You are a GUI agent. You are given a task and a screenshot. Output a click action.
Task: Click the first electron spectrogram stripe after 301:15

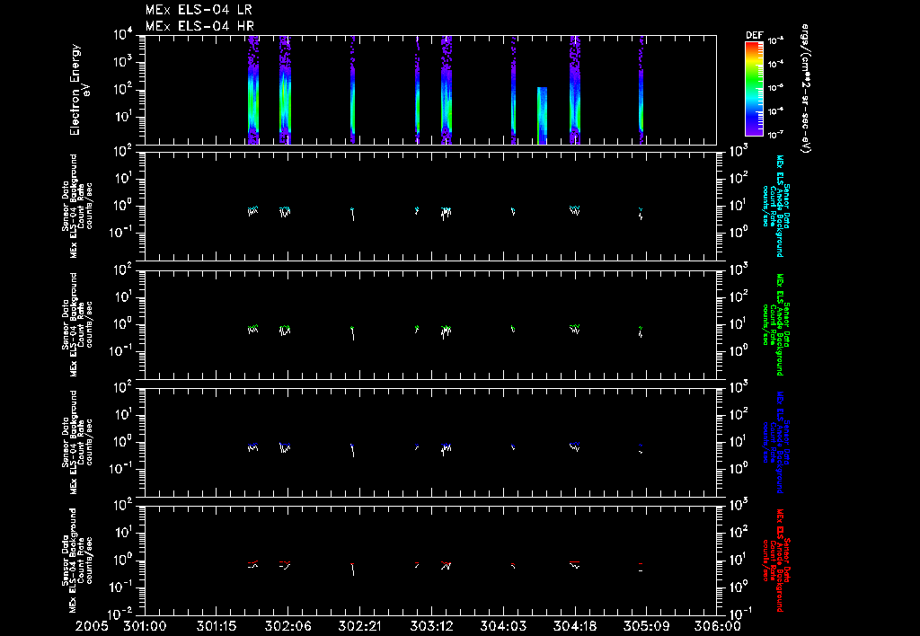click(252, 90)
